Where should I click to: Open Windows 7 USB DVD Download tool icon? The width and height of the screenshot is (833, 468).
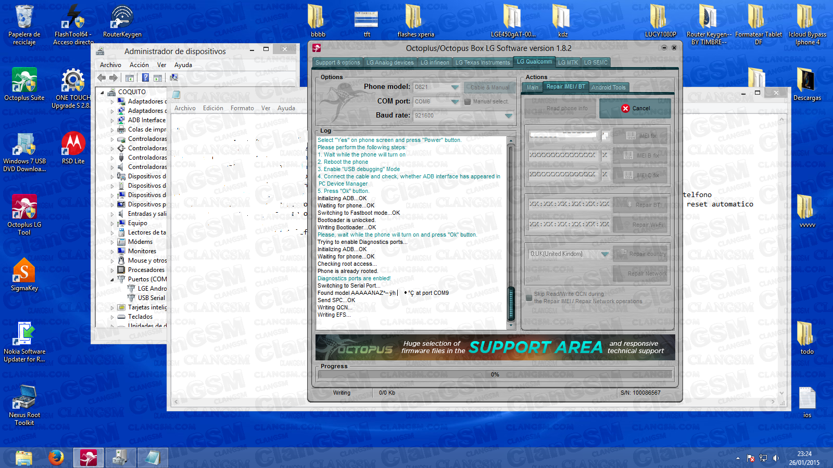point(24,151)
